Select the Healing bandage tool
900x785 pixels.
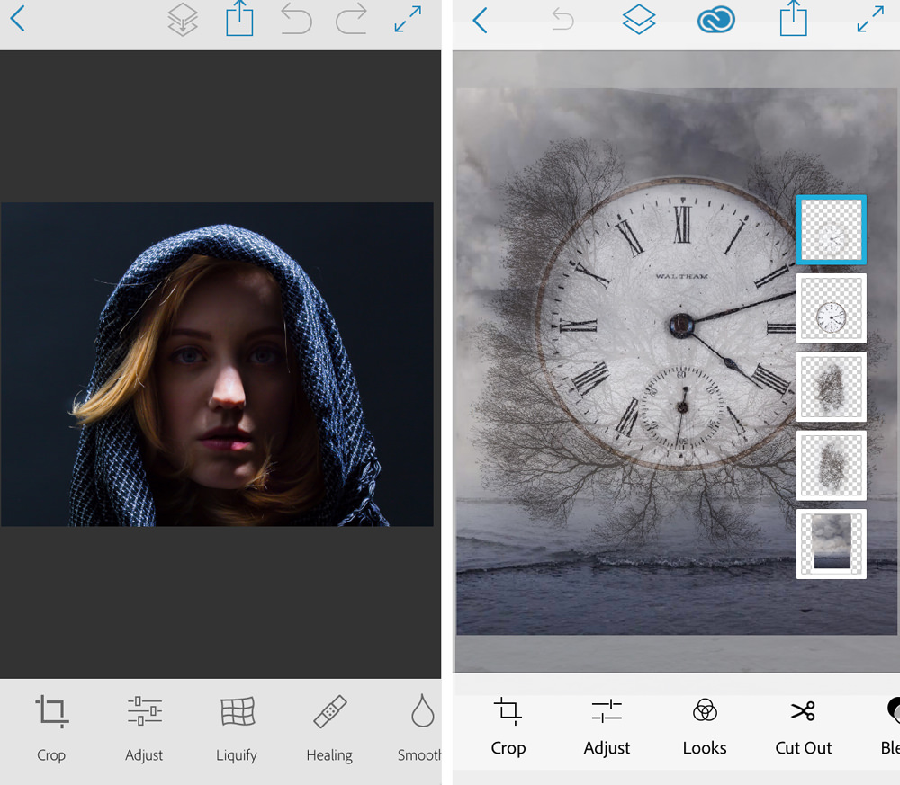click(x=329, y=726)
